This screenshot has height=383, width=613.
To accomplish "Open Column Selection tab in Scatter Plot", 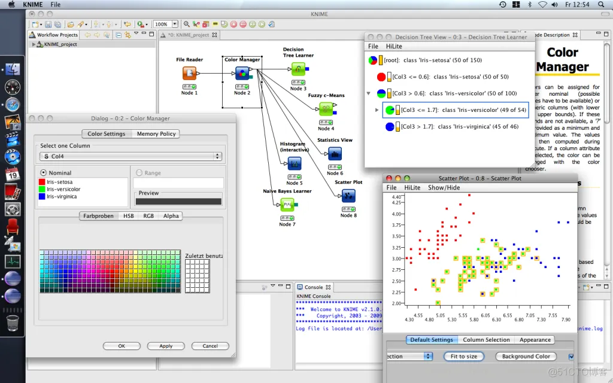I will pos(486,340).
